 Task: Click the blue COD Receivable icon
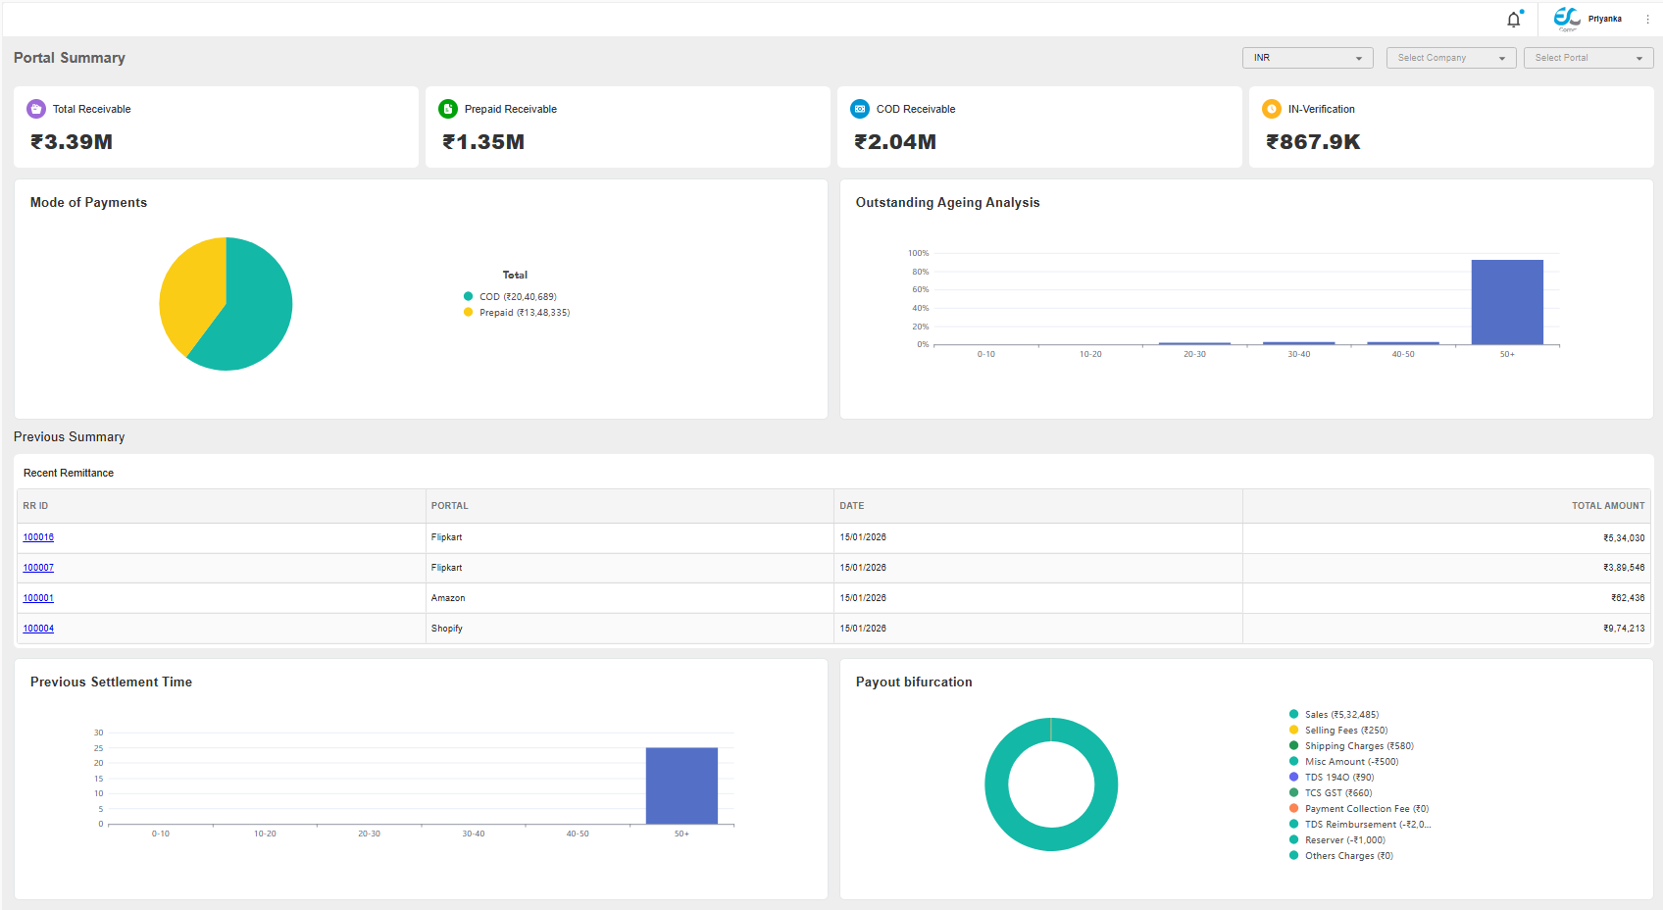(x=860, y=109)
